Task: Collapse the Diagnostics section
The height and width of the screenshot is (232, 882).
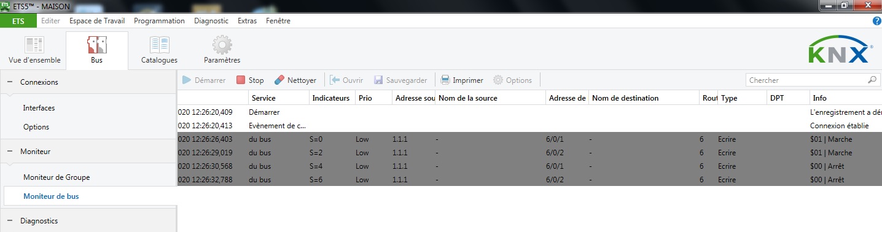Action: click(10, 220)
